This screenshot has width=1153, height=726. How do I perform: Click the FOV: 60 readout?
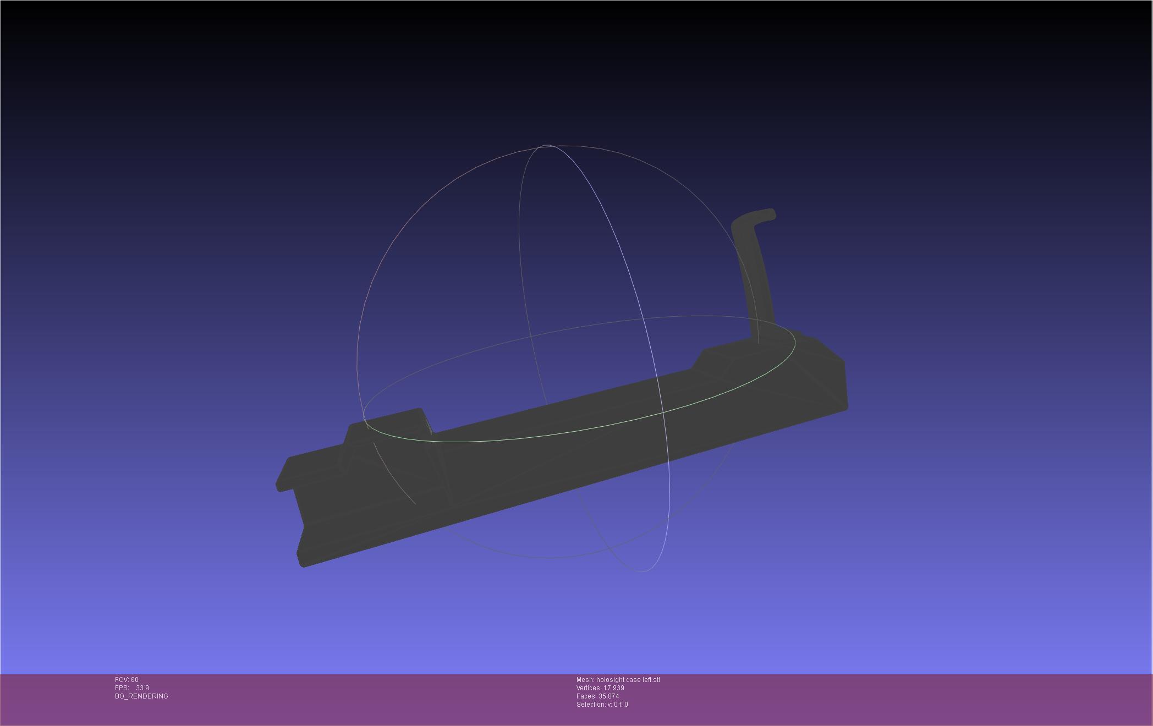pos(127,680)
